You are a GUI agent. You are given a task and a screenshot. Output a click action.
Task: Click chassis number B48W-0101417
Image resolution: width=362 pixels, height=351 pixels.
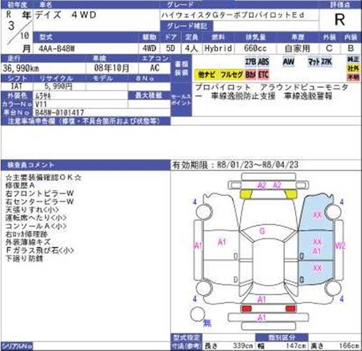click(x=60, y=113)
